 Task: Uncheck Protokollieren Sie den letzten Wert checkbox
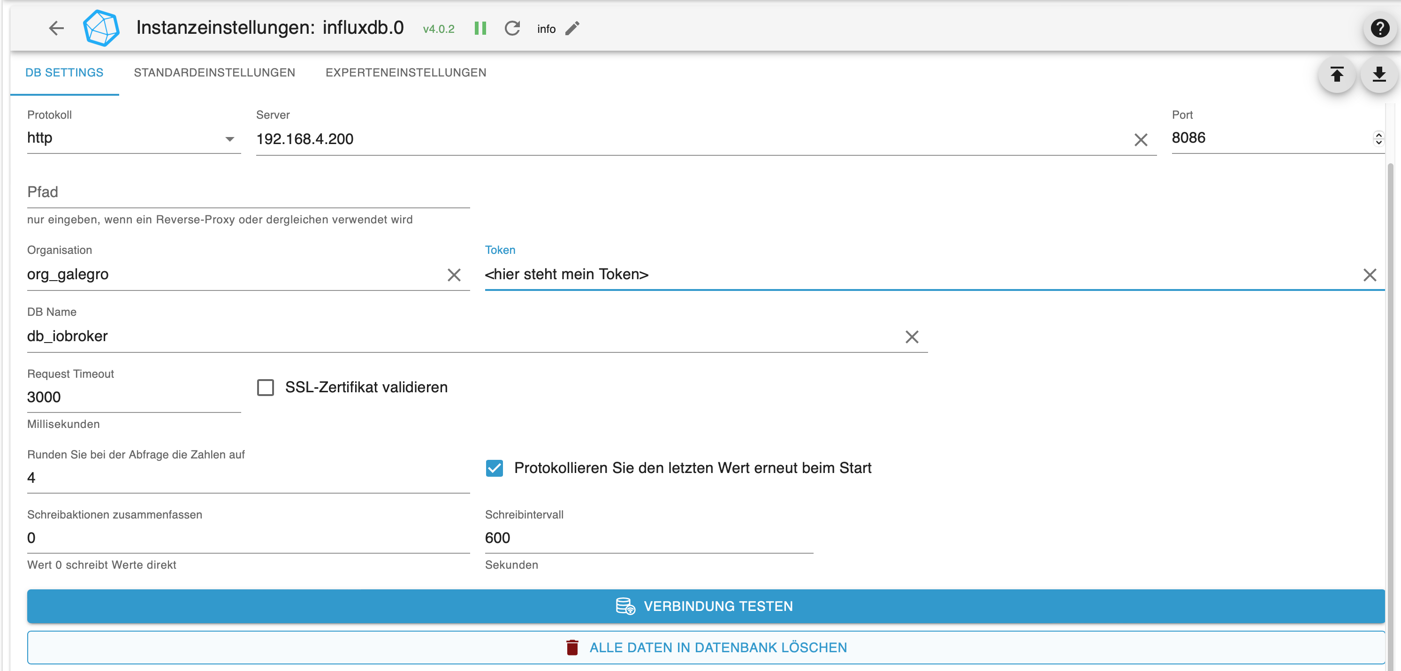point(495,468)
